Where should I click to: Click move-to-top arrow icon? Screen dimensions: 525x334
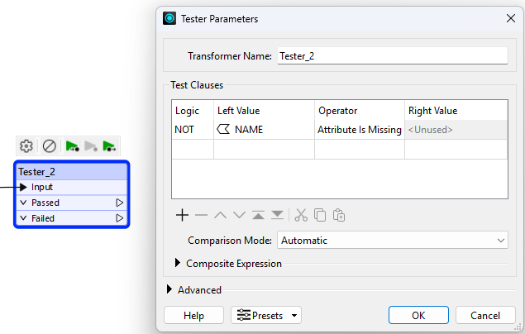(258, 215)
